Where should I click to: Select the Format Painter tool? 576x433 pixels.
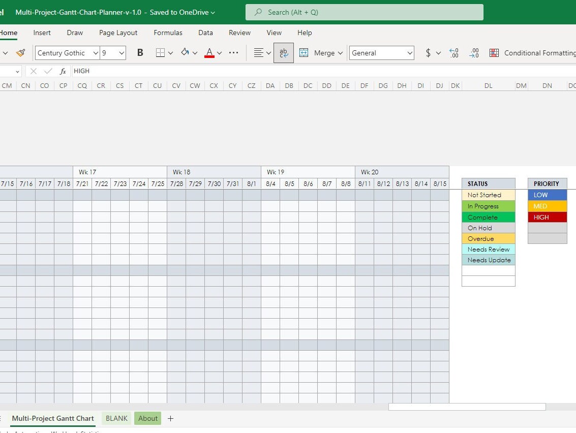[x=20, y=52]
